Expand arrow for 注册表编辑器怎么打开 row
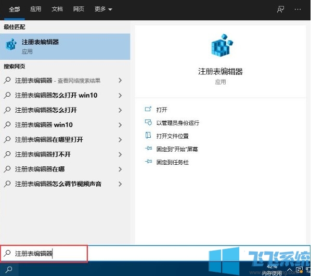The width and height of the screenshot is (311, 276). 120,110
